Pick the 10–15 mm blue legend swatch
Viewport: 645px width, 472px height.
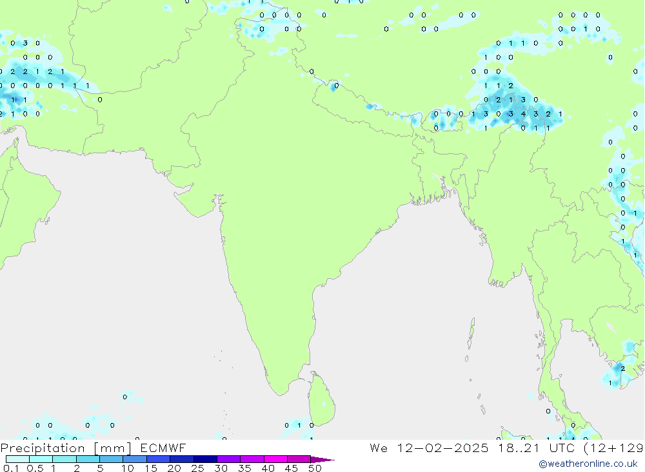coord(135,459)
